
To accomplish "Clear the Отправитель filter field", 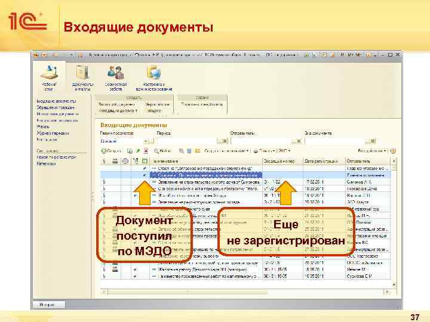I will [x=299, y=141].
